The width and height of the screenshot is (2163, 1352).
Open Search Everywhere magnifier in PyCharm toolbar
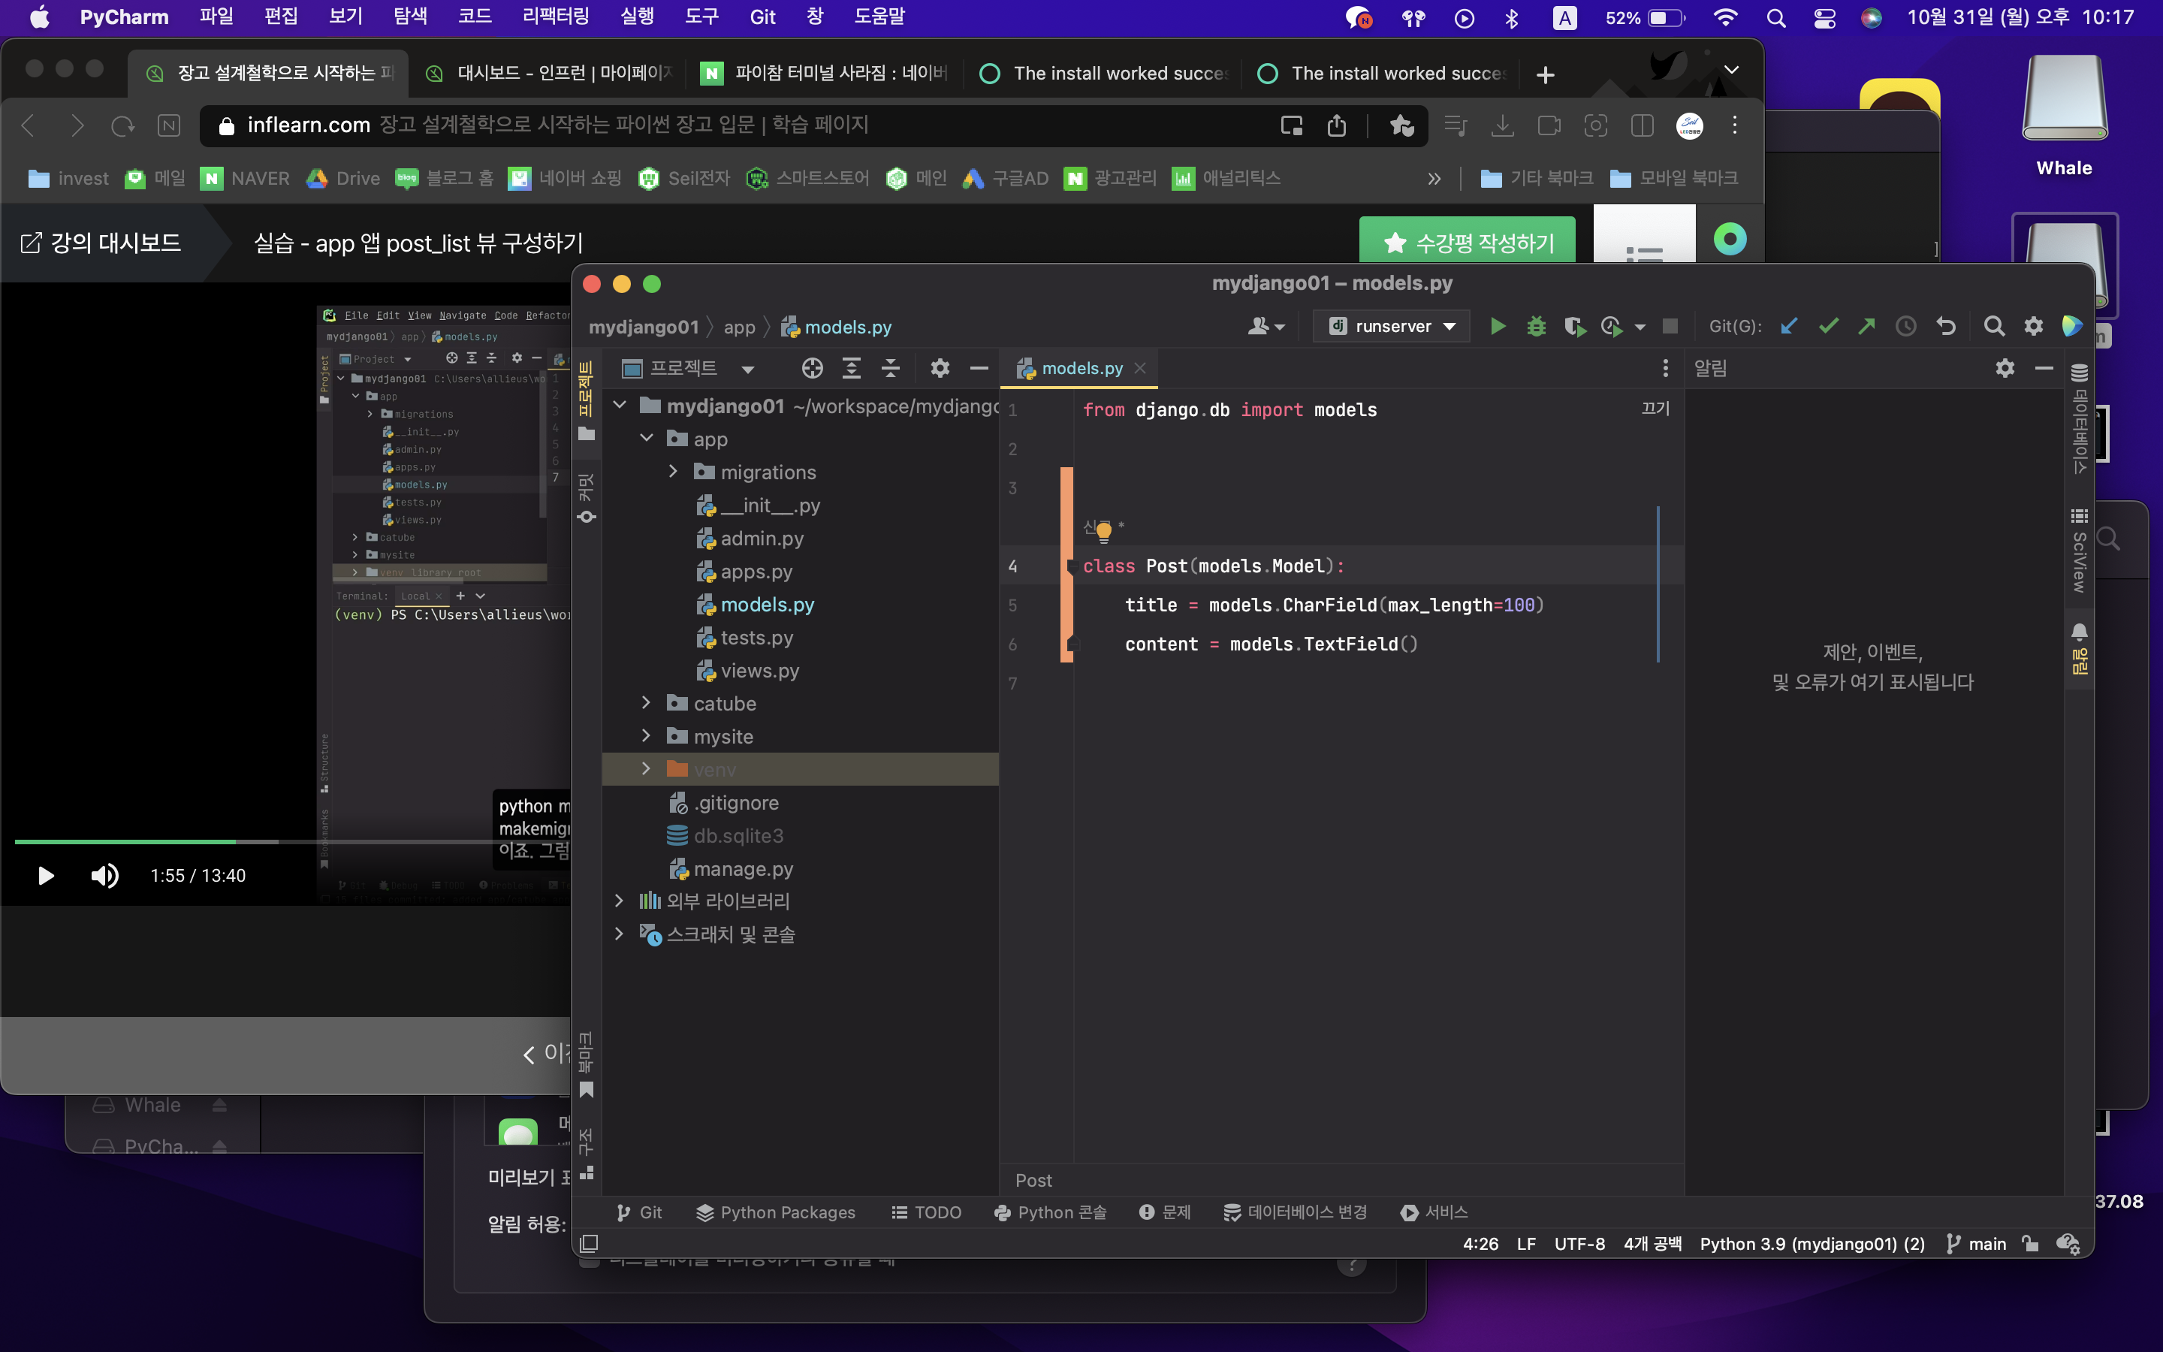(x=1994, y=327)
